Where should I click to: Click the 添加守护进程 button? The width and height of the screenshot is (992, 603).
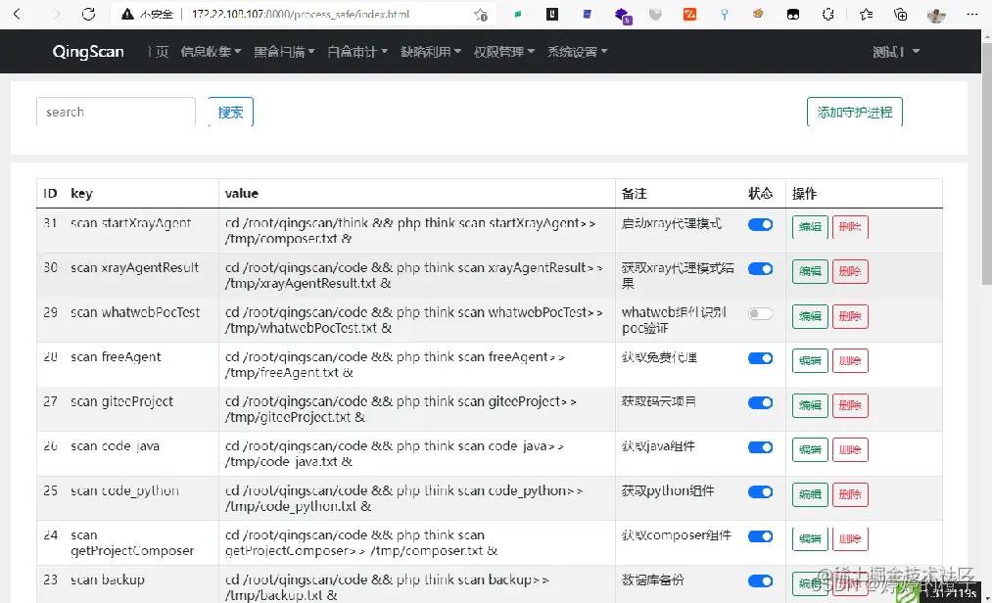coord(855,112)
